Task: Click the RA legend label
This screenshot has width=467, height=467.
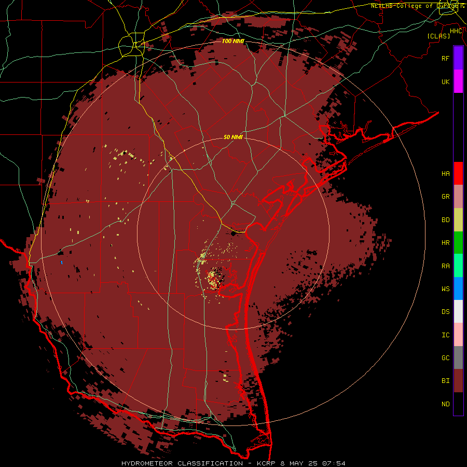Action: 445,266
